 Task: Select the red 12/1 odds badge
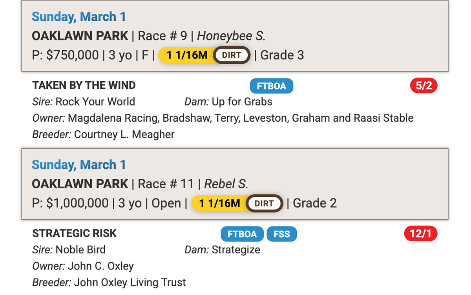point(420,234)
